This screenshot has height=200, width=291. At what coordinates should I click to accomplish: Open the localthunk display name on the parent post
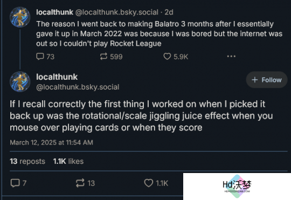click(x=54, y=12)
